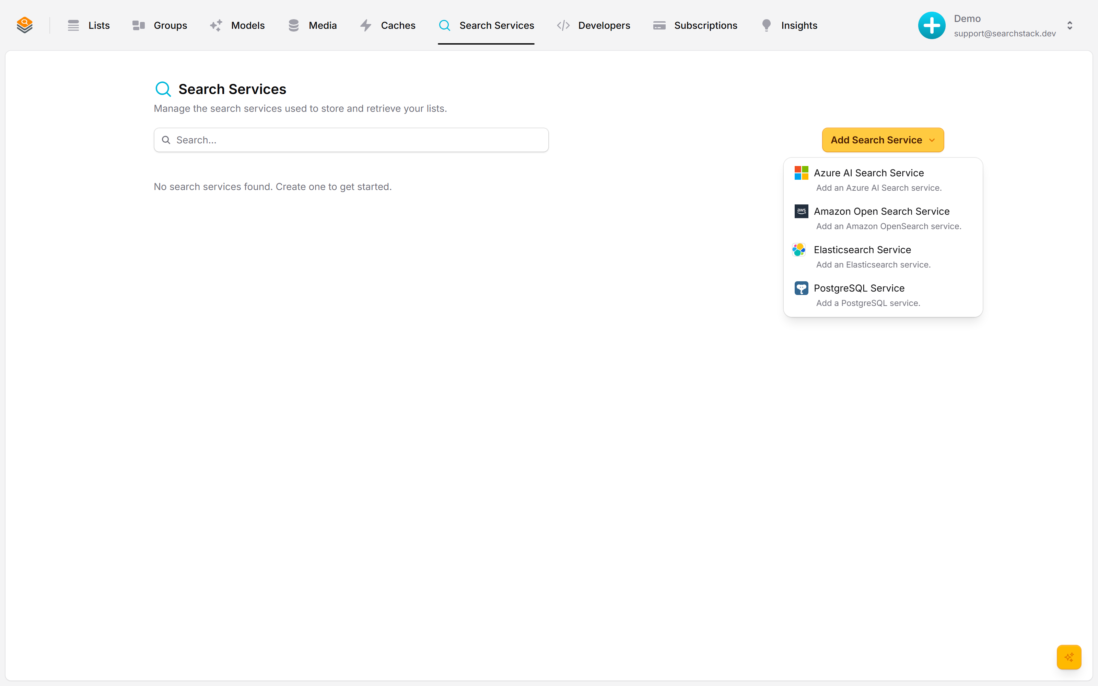The width and height of the screenshot is (1098, 686).
Task: Click 'Add an Elasticsearch service.' description
Action: [x=873, y=264]
